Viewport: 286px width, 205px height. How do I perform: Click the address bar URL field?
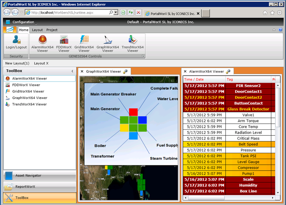coord(69,12)
